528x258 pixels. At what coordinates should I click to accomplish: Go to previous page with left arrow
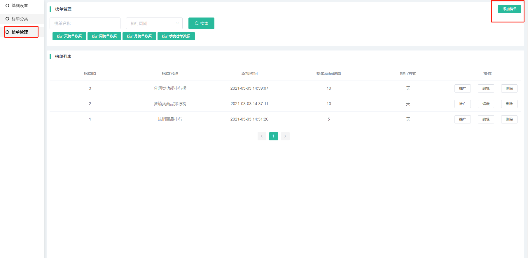pyautogui.click(x=262, y=136)
